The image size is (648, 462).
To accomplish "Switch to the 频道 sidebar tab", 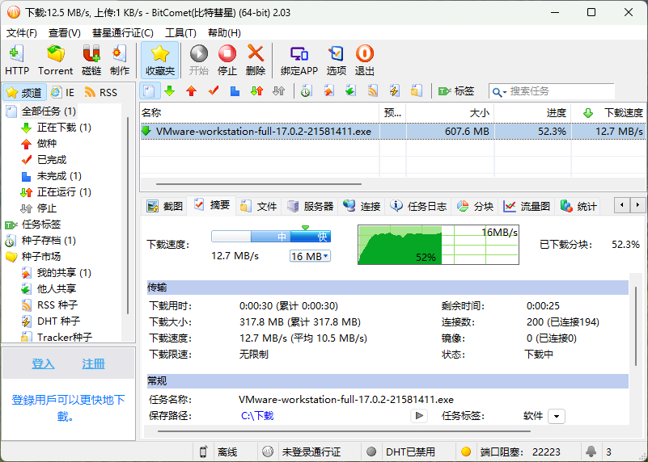I will (x=25, y=92).
